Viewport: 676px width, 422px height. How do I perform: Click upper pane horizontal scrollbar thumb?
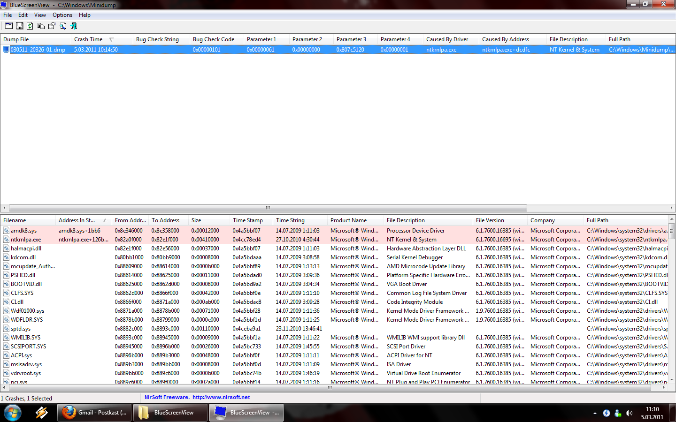pyautogui.click(x=268, y=208)
